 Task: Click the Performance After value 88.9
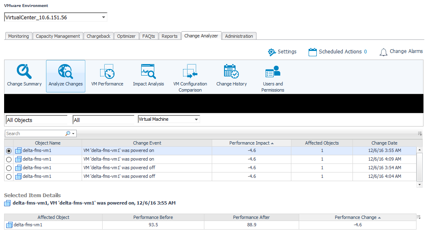(x=252, y=225)
